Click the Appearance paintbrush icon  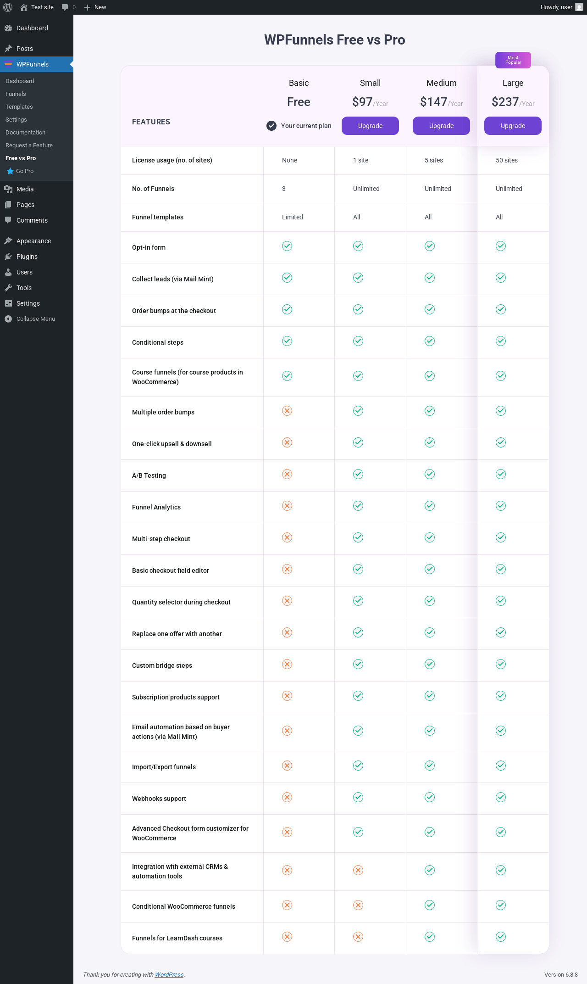[x=8, y=241]
